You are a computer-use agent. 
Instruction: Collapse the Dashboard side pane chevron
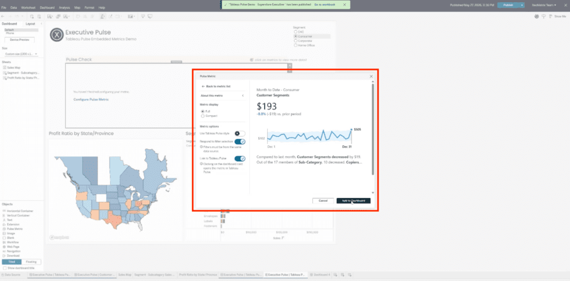41,23
